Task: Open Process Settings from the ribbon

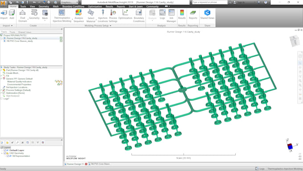Action: click(113, 16)
